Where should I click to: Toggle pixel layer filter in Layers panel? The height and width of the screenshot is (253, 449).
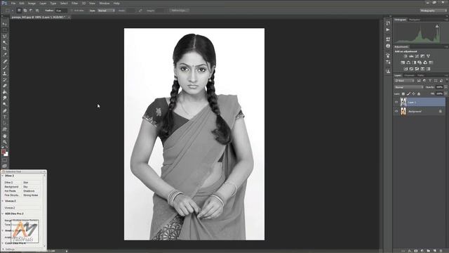pos(419,81)
